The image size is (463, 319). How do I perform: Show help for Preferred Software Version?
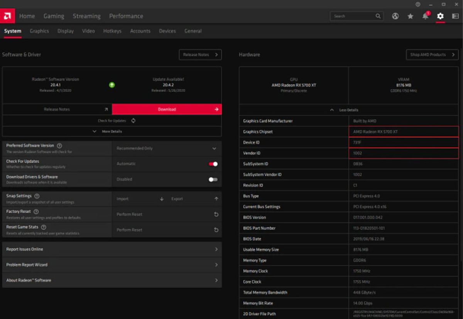59,146
